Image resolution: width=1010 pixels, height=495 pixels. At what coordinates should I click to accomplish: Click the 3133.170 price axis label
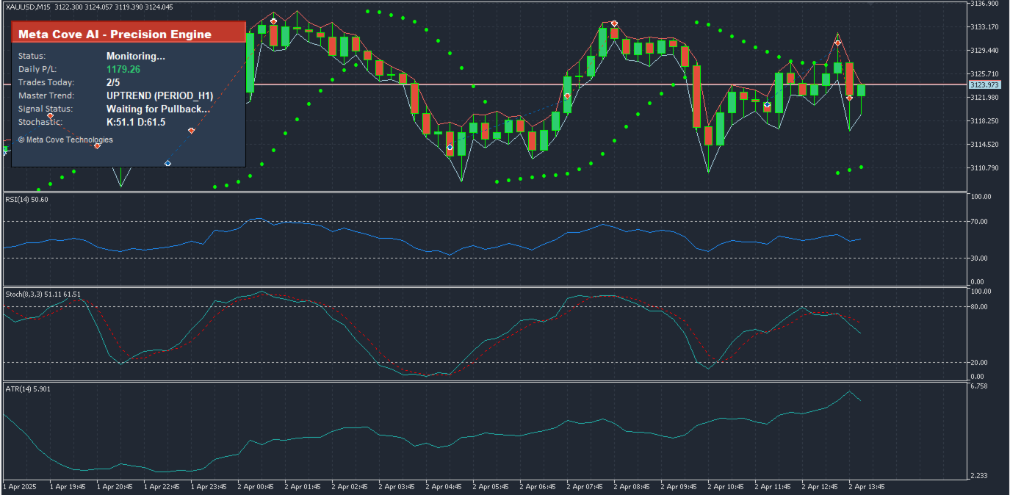pos(984,27)
